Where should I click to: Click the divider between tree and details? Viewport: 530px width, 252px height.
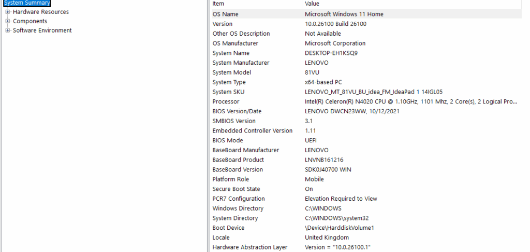[208, 126]
